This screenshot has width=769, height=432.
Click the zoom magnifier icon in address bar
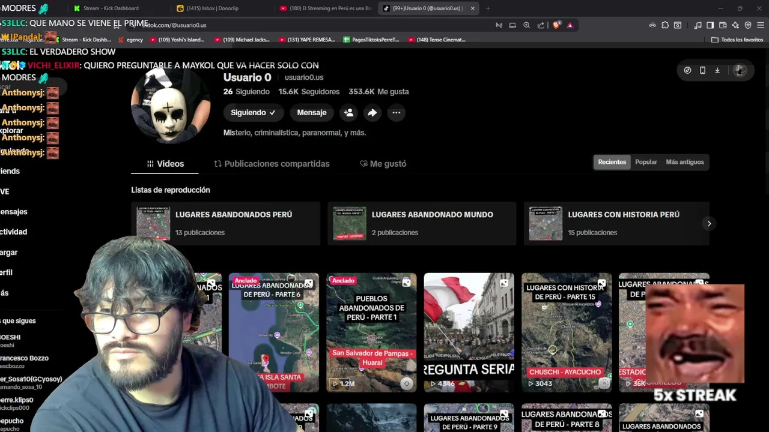click(x=527, y=25)
